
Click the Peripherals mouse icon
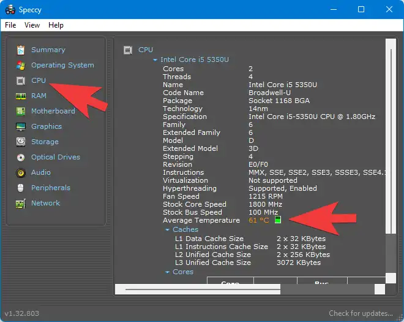tap(21, 188)
